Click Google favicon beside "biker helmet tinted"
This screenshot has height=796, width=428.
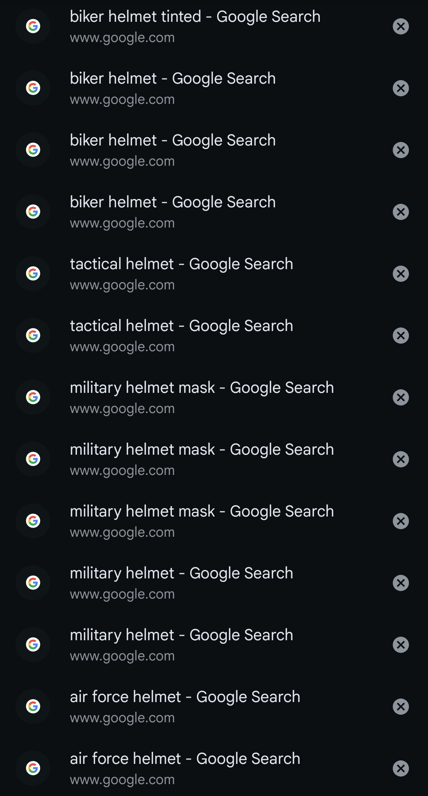click(x=33, y=26)
